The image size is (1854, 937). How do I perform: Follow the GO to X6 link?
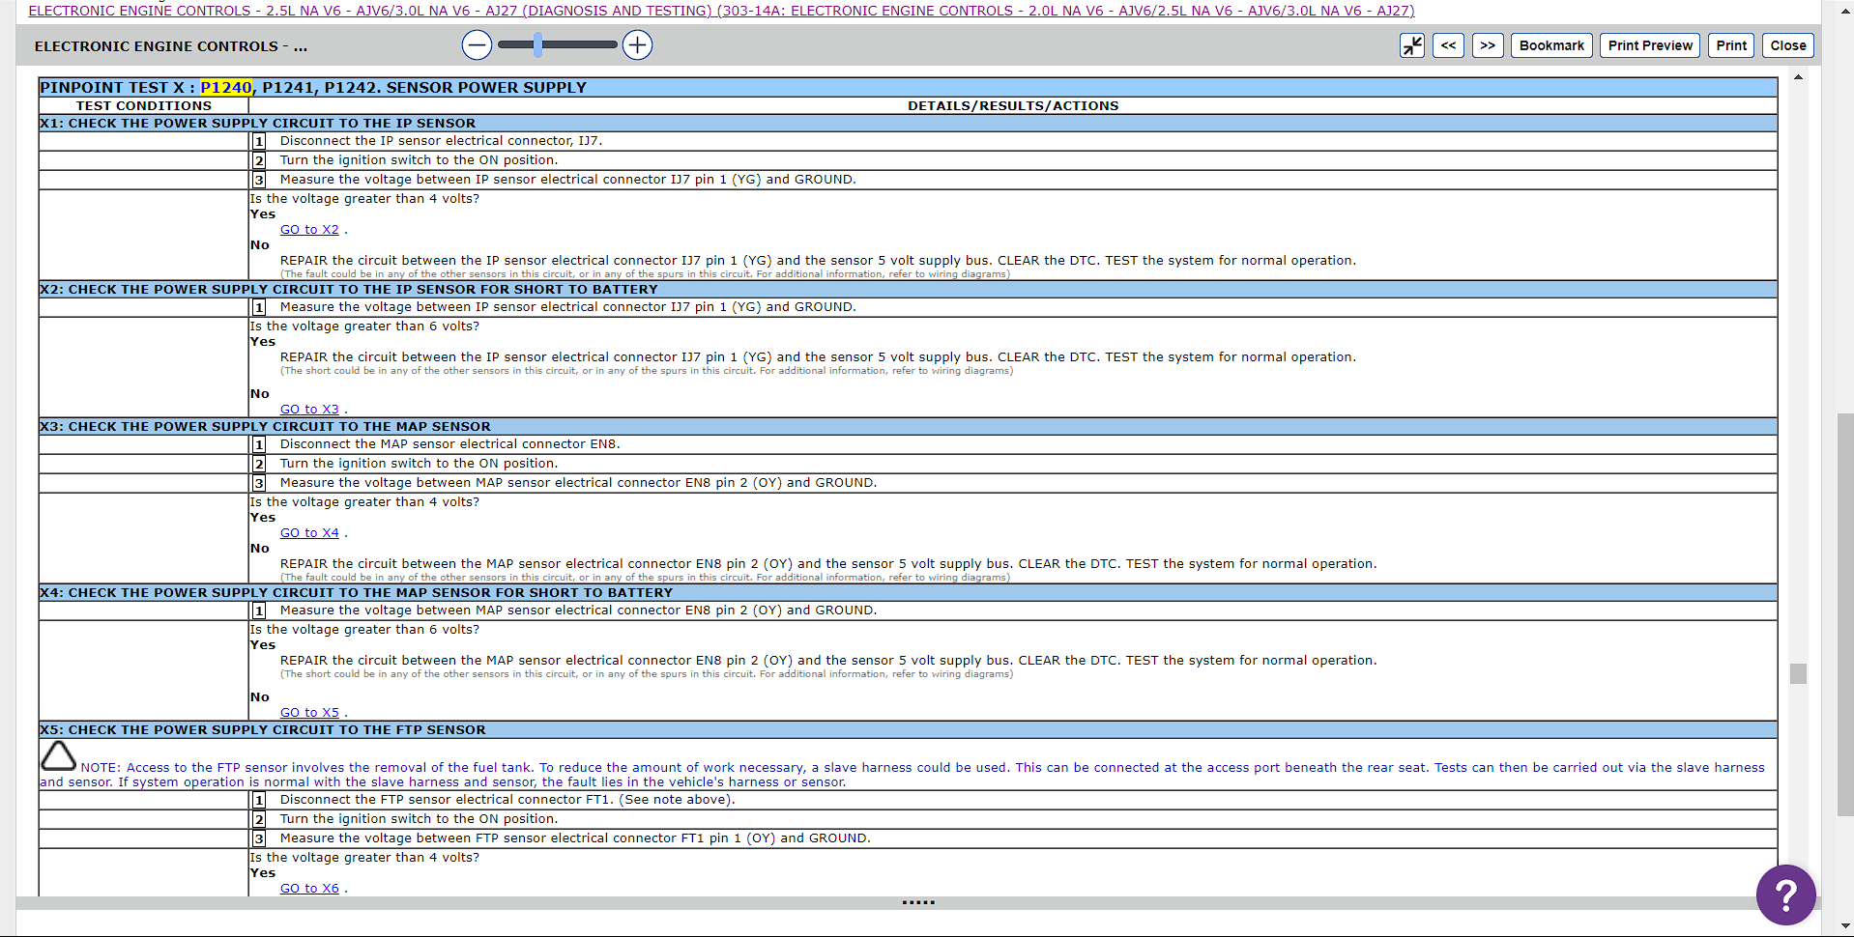click(309, 889)
